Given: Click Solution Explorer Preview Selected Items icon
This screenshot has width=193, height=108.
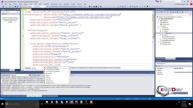Looking at the screenshot, I should click(x=185, y=12).
